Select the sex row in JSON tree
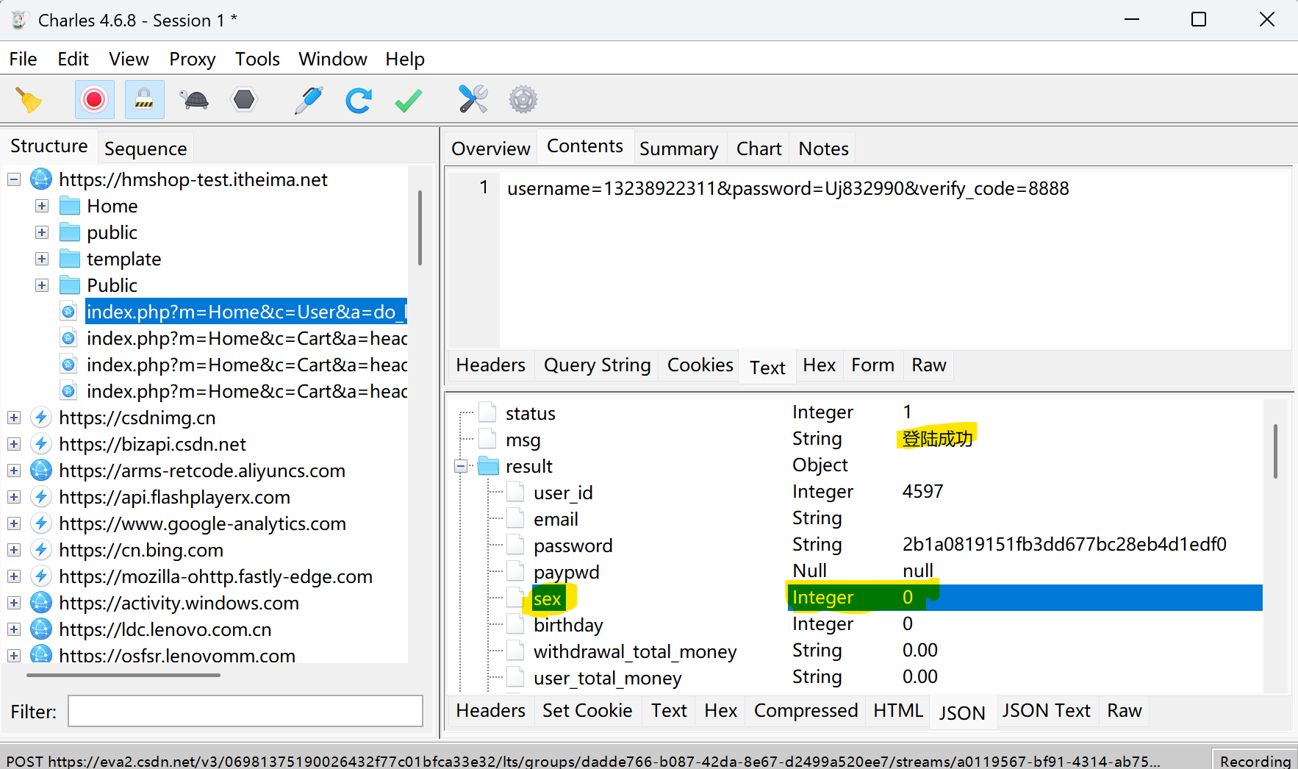1298x769 pixels. coord(860,598)
